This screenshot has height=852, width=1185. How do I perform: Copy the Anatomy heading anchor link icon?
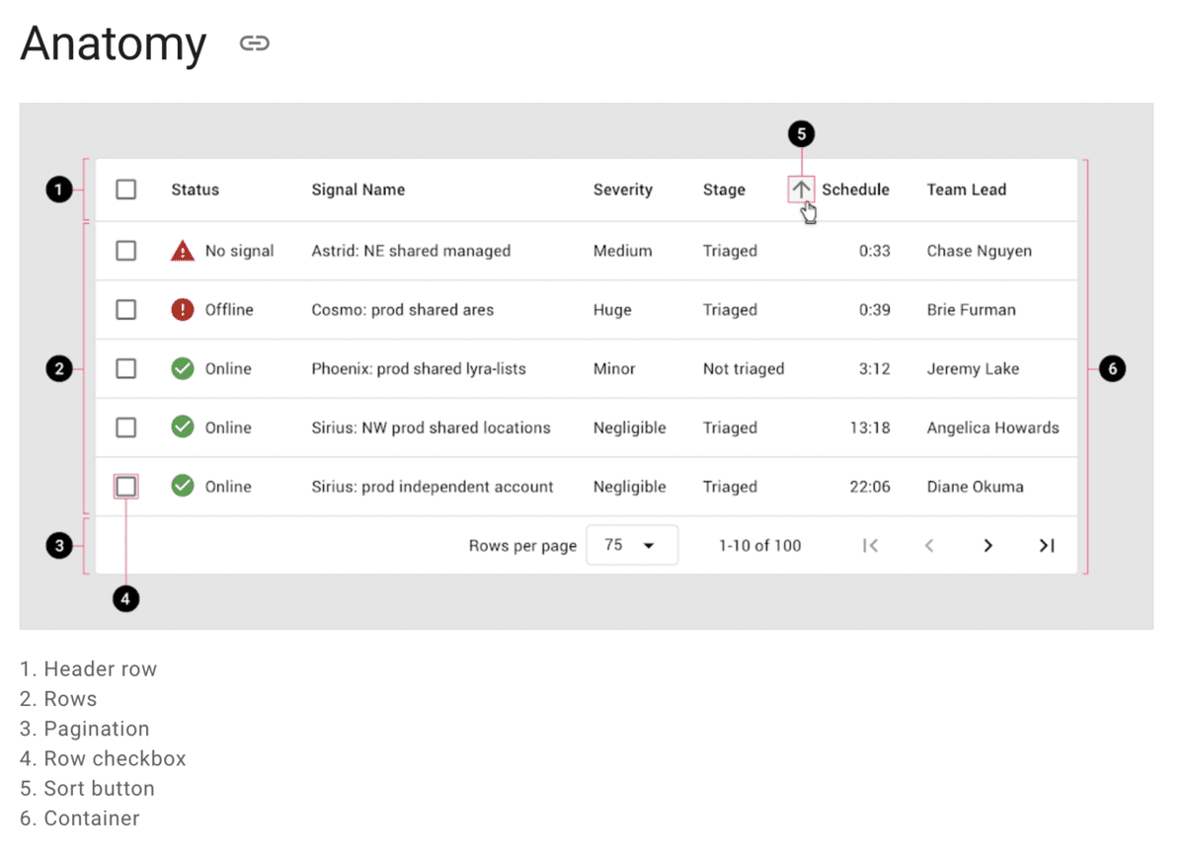pos(255,43)
